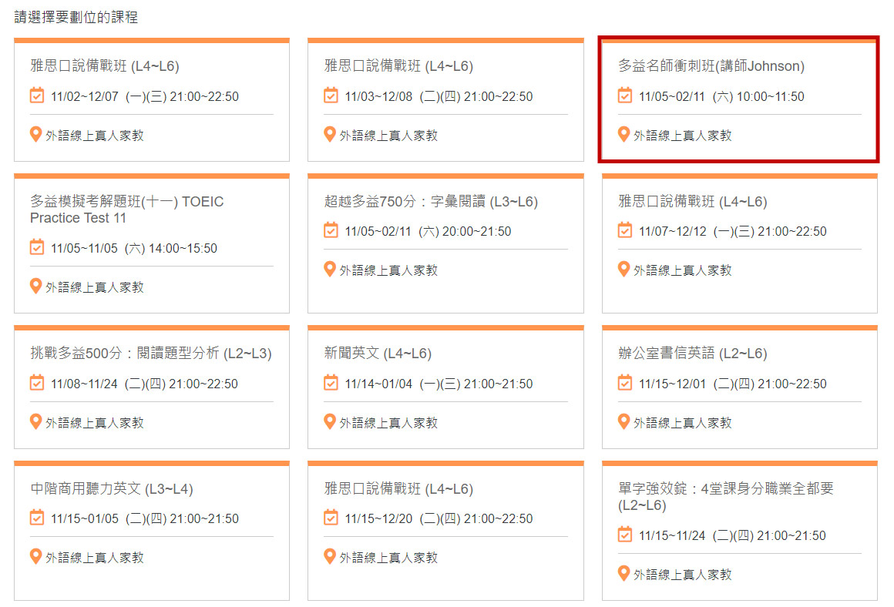The height and width of the screenshot is (607, 894).
Task: Click location pin in 中階商用聽力英文 card
Action: tap(35, 556)
